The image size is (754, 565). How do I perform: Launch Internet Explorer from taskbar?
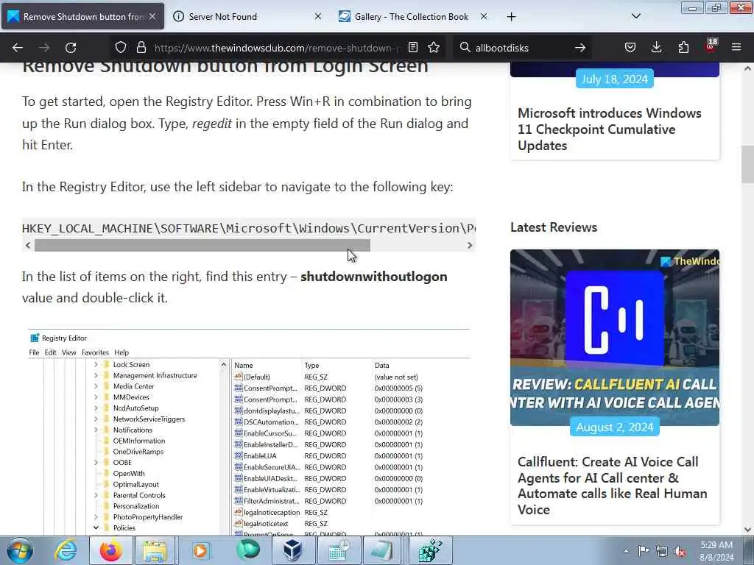pos(66,550)
